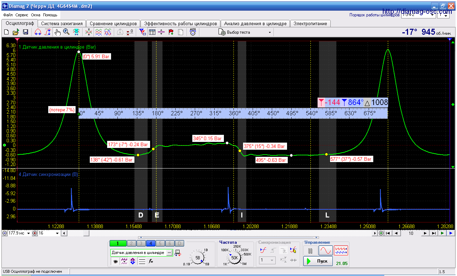Viewport: 457px width, 276px height.
Task: Open the Окна menu
Action: tap(35, 15)
